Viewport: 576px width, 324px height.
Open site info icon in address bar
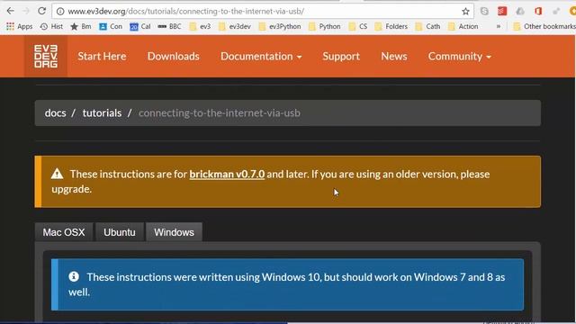point(60,12)
